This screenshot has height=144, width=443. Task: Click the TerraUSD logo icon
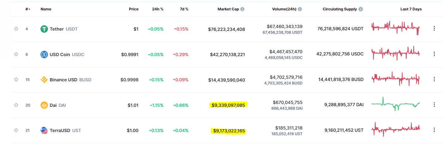coord(44,130)
